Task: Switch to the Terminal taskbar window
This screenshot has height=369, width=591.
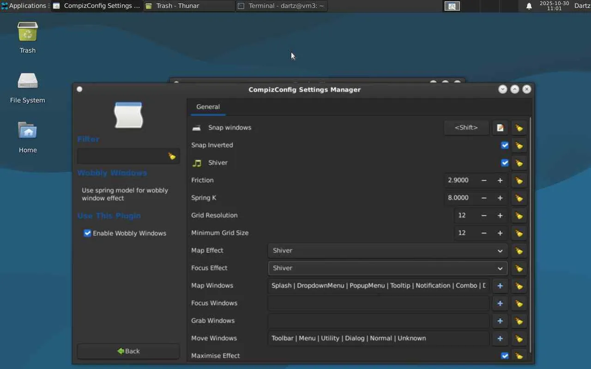Action: coord(282,6)
